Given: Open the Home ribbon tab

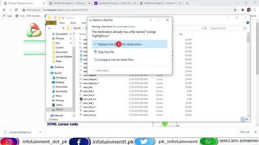Looking at the screenshot, I should (x=62, y=23).
